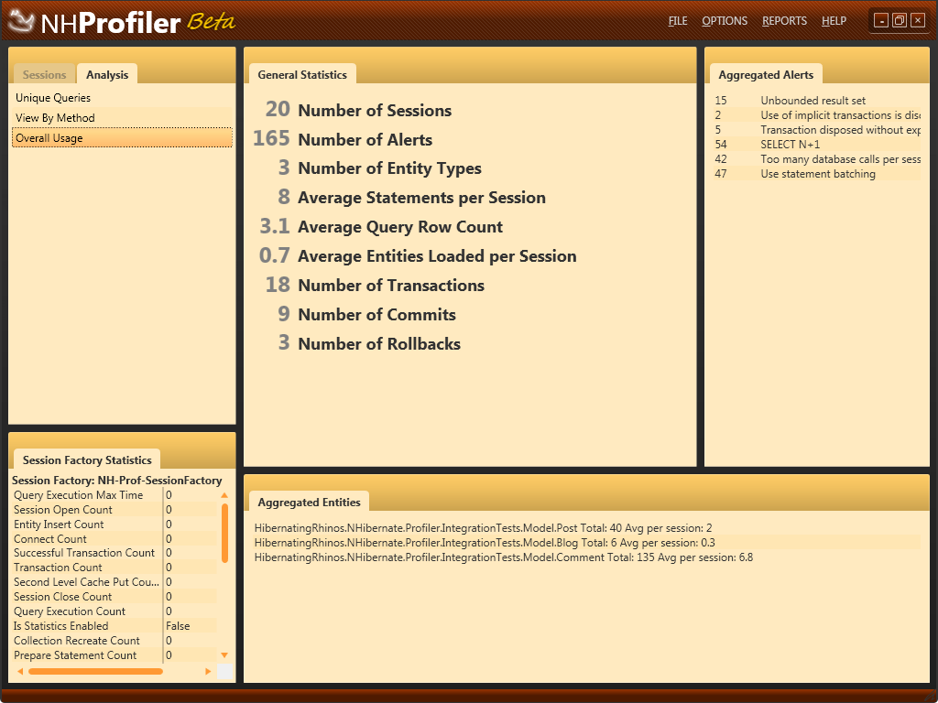Select the Aggregated Entities tab
Image resolution: width=938 pixels, height=703 pixels.
pos(310,503)
